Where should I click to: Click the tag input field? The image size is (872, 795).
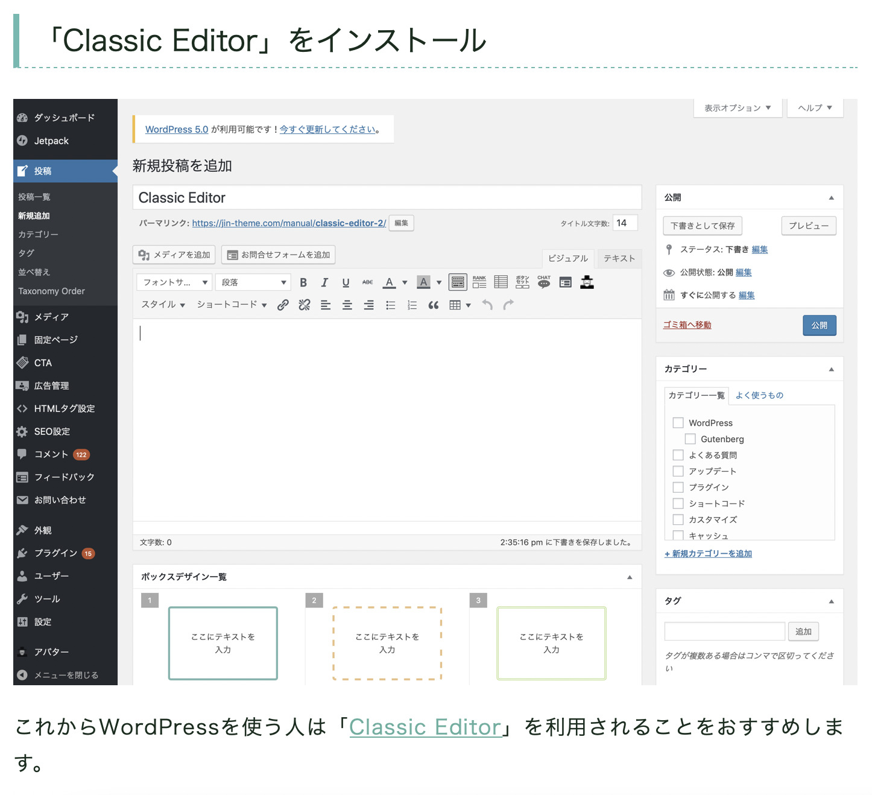[724, 632]
